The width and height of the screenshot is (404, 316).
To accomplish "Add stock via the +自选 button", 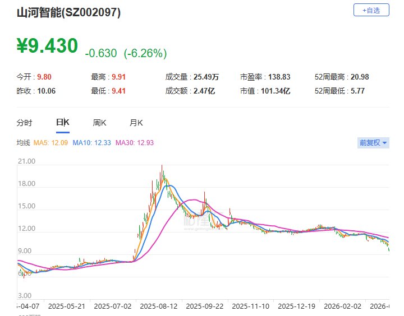I will [x=371, y=10].
